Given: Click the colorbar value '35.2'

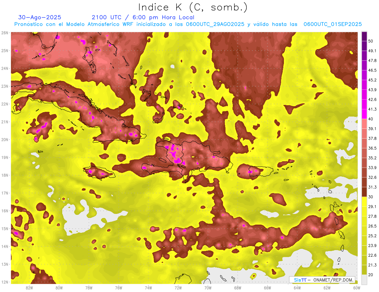Looking at the screenshot, I should pyautogui.click(x=372, y=158).
